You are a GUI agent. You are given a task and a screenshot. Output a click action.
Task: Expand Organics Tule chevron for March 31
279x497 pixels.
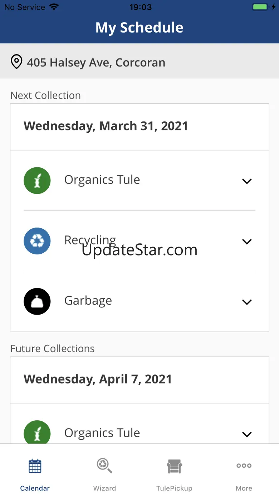pyautogui.click(x=247, y=181)
